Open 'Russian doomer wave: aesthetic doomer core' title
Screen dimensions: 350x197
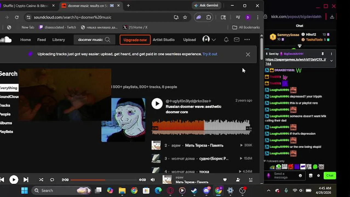(x=193, y=109)
